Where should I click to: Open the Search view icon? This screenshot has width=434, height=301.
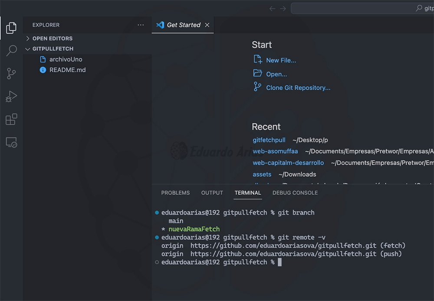[x=11, y=51]
